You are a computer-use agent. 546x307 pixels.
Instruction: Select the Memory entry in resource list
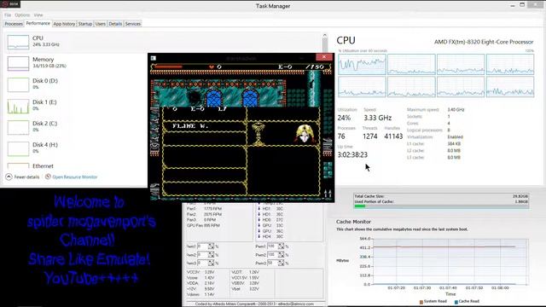point(77,63)
